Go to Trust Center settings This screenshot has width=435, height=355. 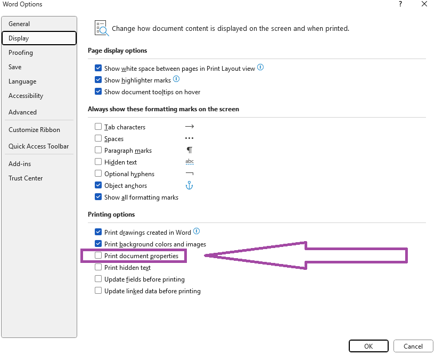tap(39, 178)
